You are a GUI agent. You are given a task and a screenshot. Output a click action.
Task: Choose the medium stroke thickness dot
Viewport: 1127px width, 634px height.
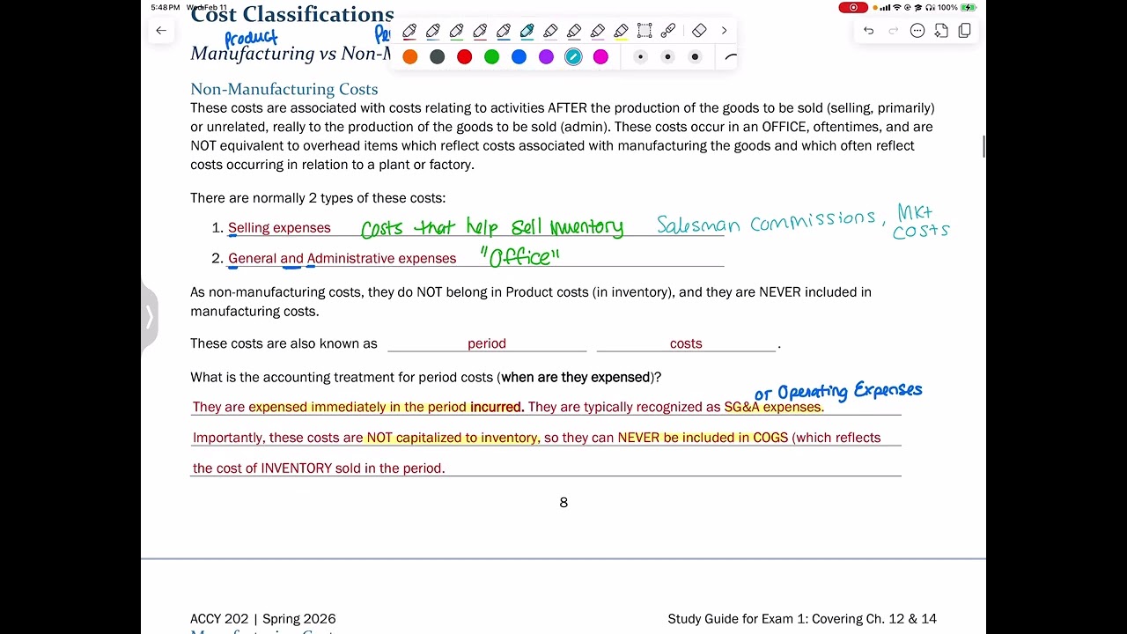pyautogui.click(x=667, y=57)
